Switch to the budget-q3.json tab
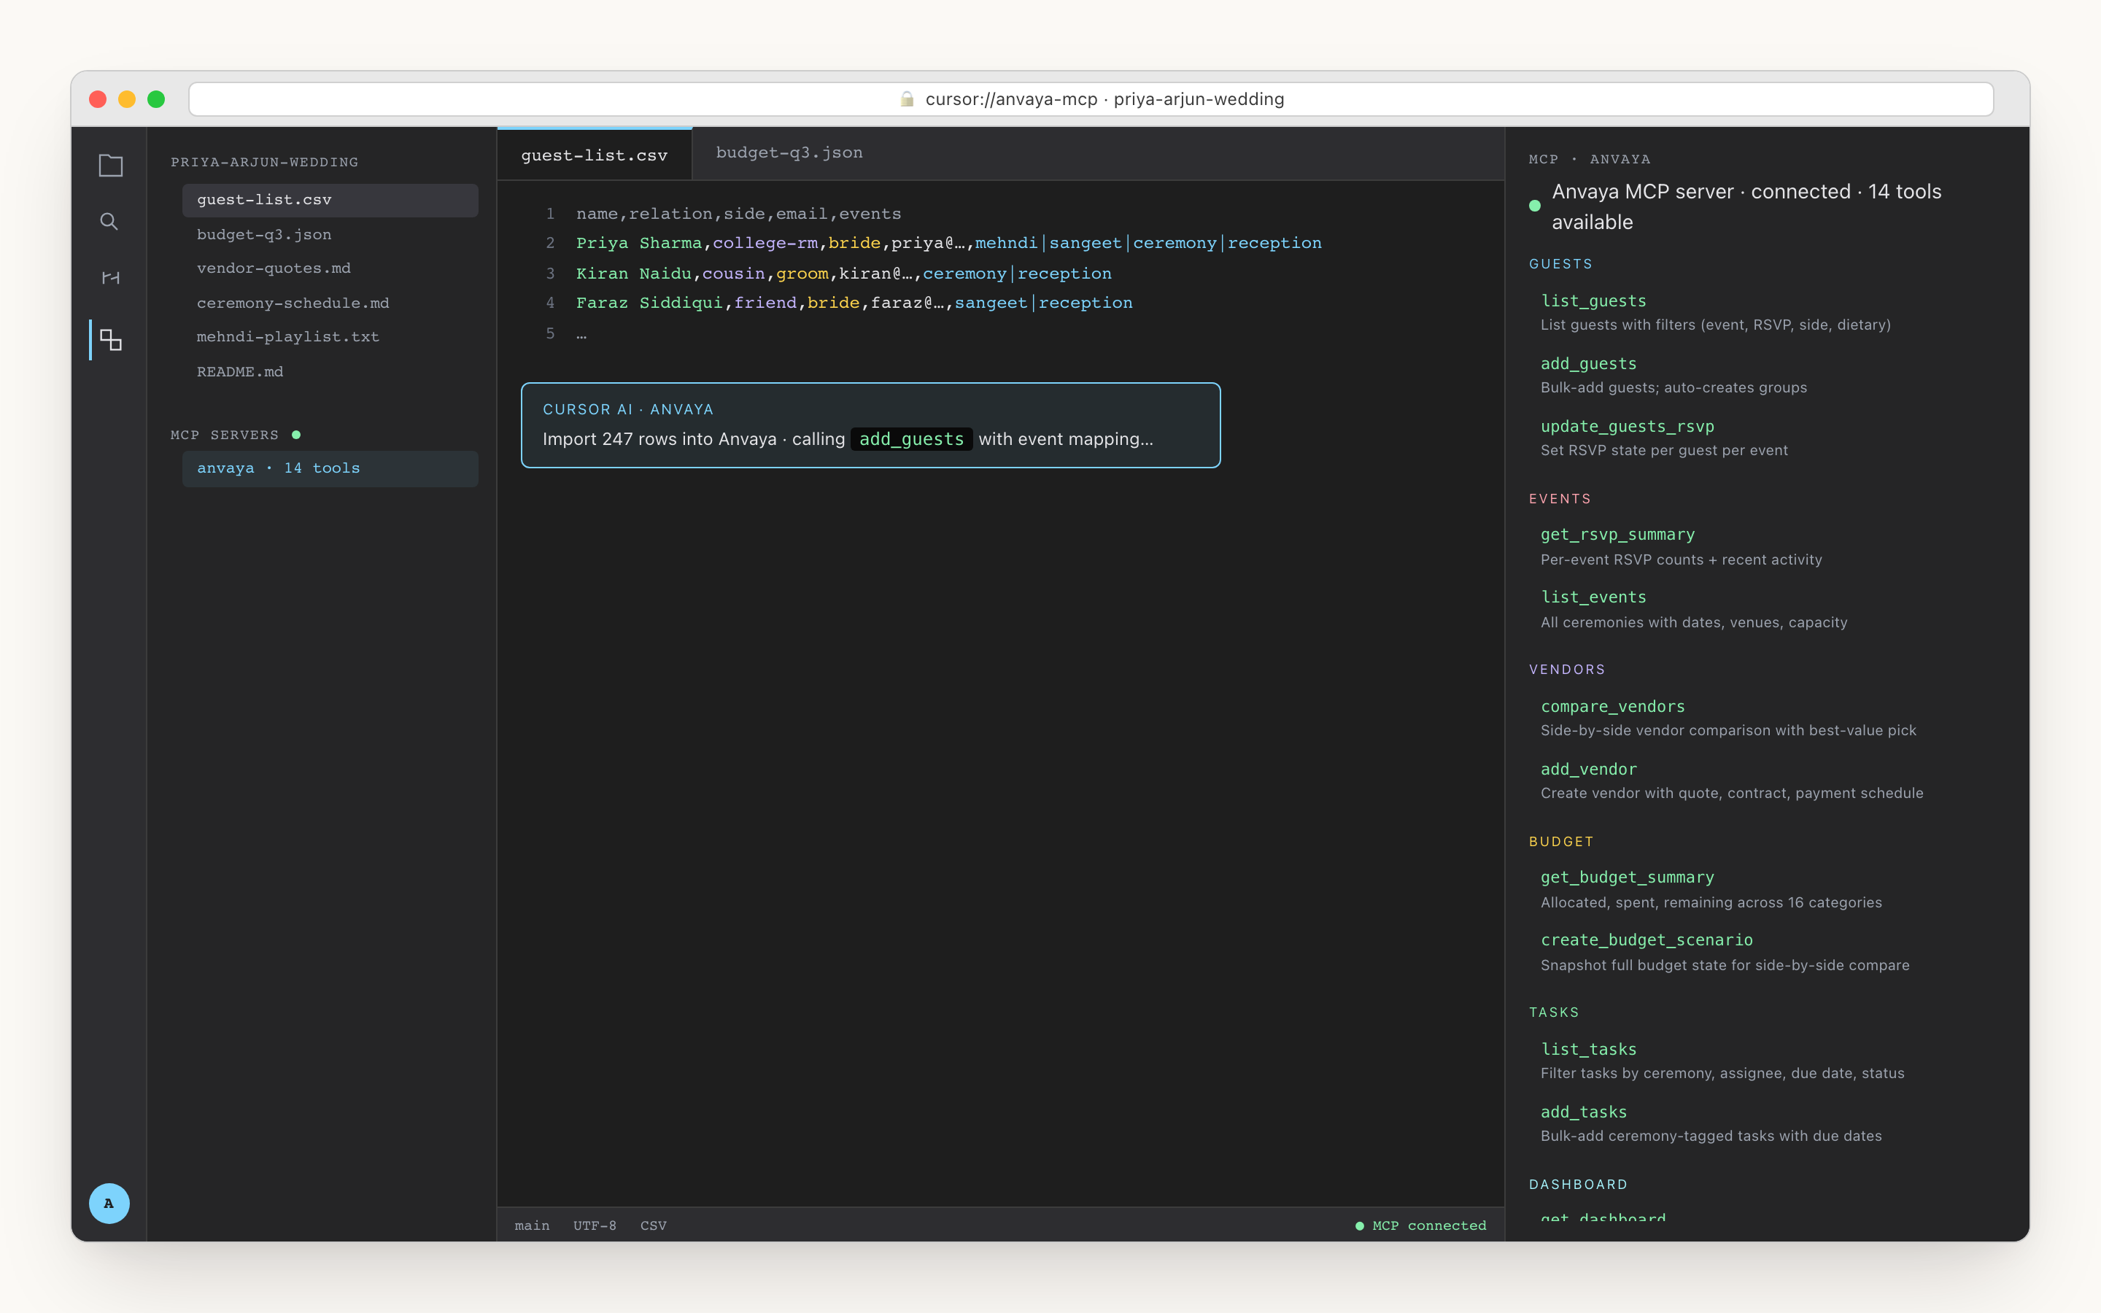 pos(789,153)
